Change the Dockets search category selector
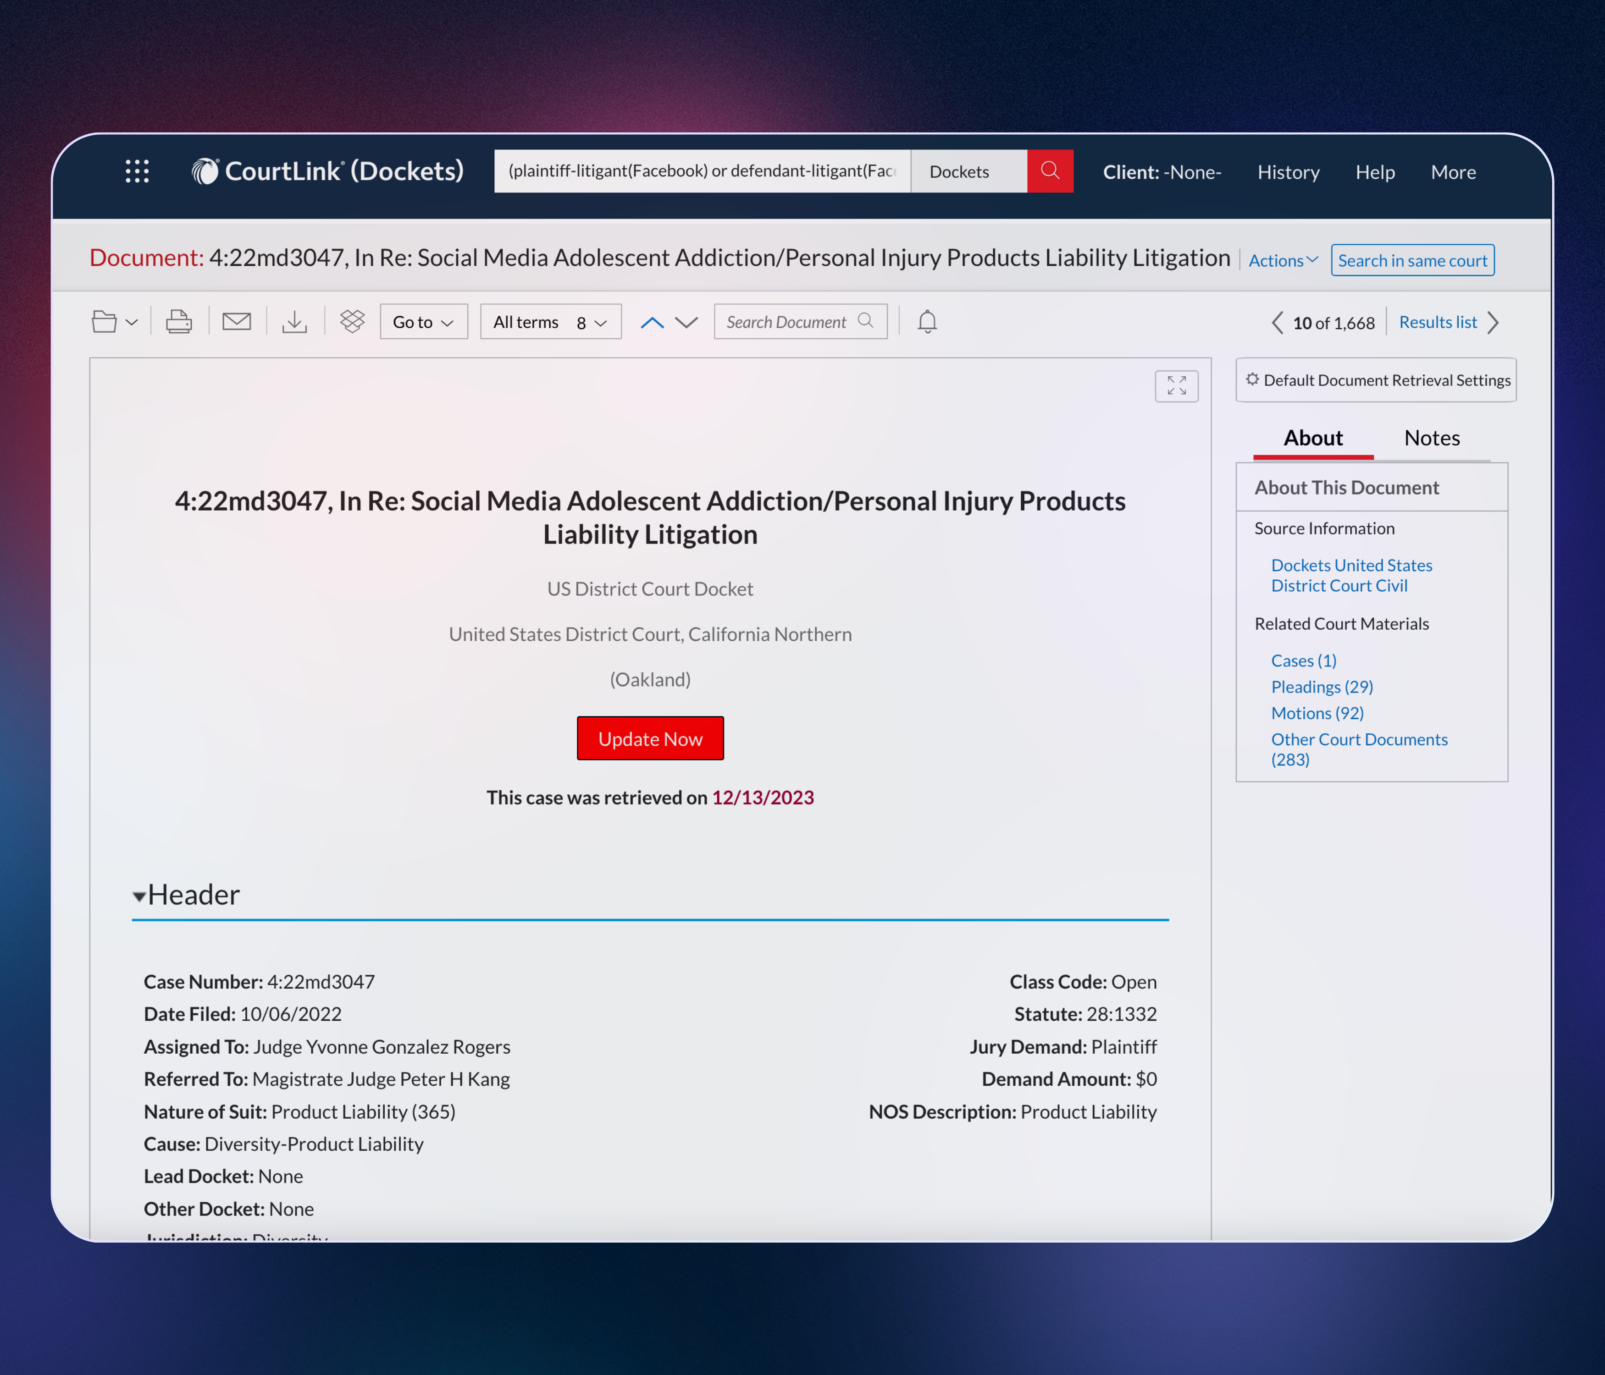 coord(968,171)
